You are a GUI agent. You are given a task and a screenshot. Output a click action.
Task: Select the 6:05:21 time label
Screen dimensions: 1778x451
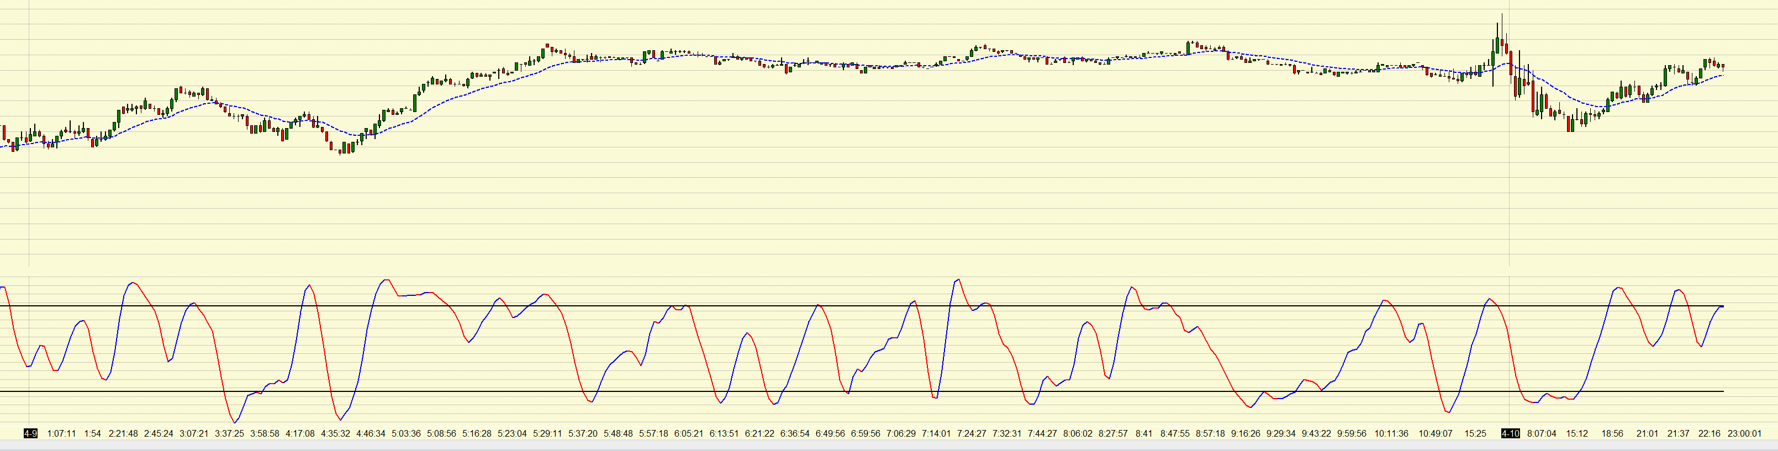[689, 434]
